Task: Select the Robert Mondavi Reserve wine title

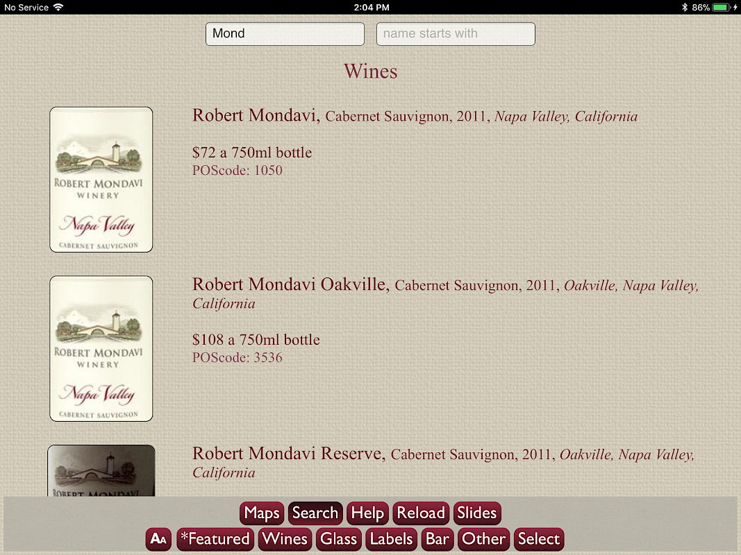Action: [x=443, y=463]
